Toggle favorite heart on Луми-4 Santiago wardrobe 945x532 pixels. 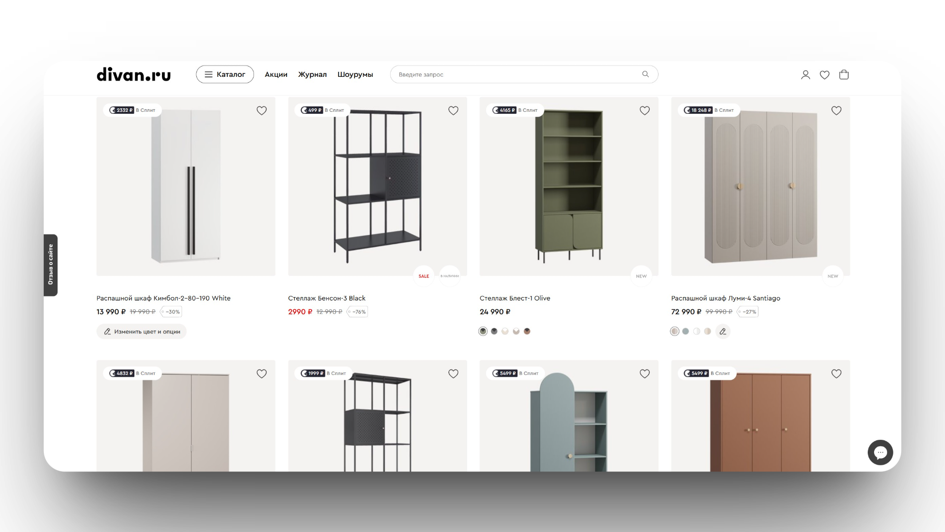tap(836, 111)
